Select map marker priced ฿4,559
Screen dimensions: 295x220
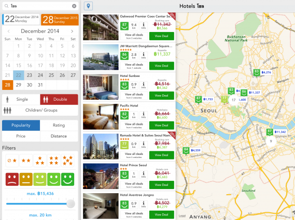click(x=192, y=150)
